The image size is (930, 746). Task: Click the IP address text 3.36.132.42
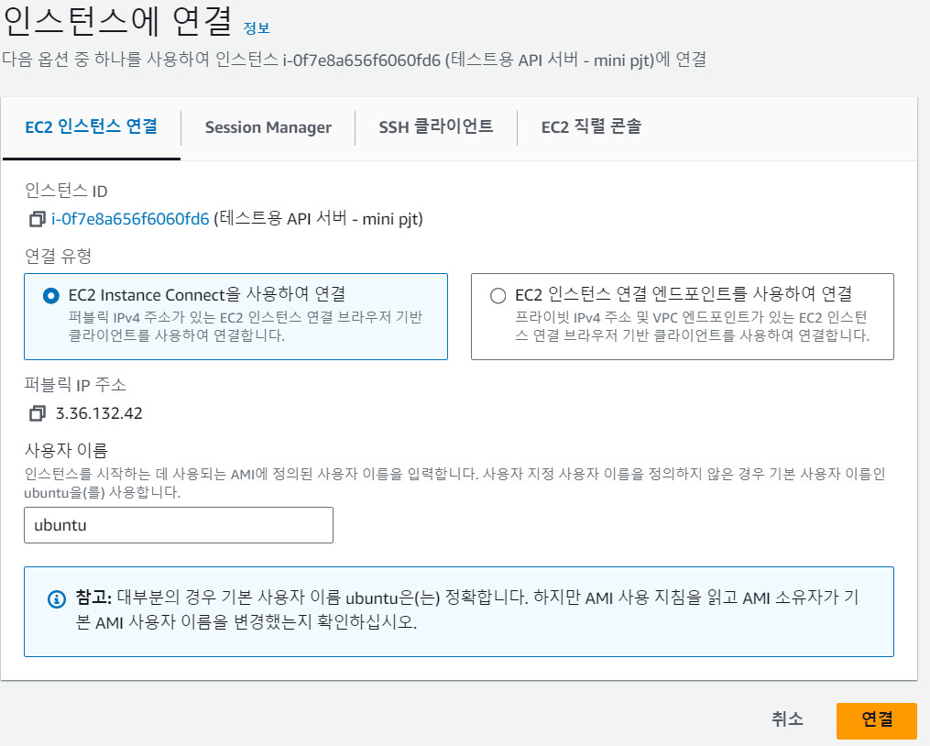pyautogui.click(x=99, y=413)
